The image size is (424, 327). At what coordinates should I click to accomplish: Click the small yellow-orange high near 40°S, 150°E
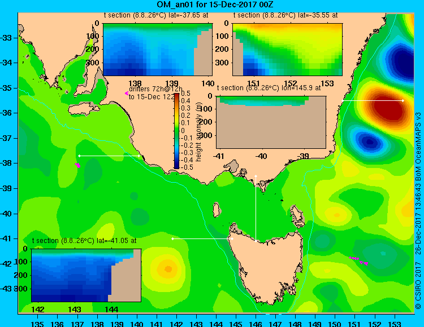(337, 215)
